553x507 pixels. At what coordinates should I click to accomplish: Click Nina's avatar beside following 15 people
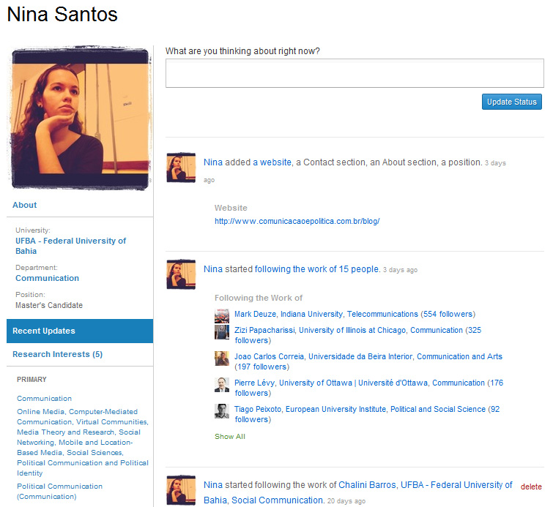(181, 274)
